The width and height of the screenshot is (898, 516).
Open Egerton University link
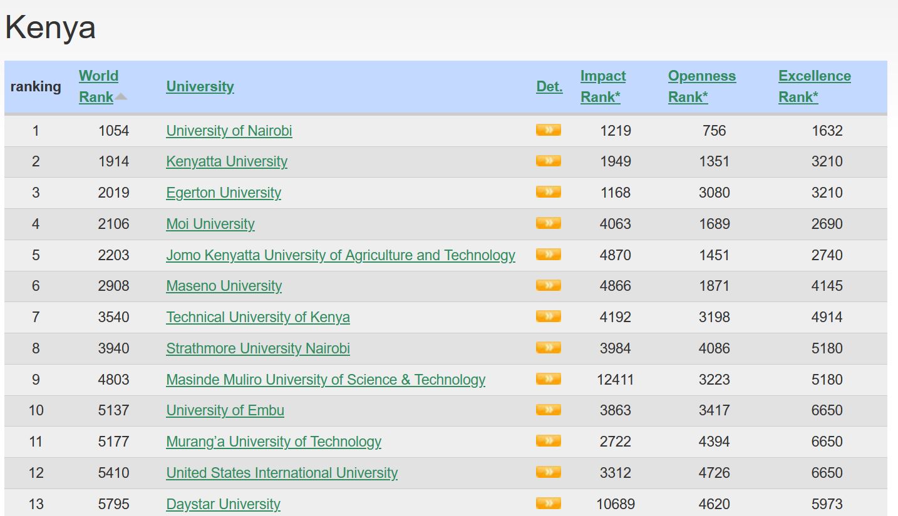pos(224,193)
